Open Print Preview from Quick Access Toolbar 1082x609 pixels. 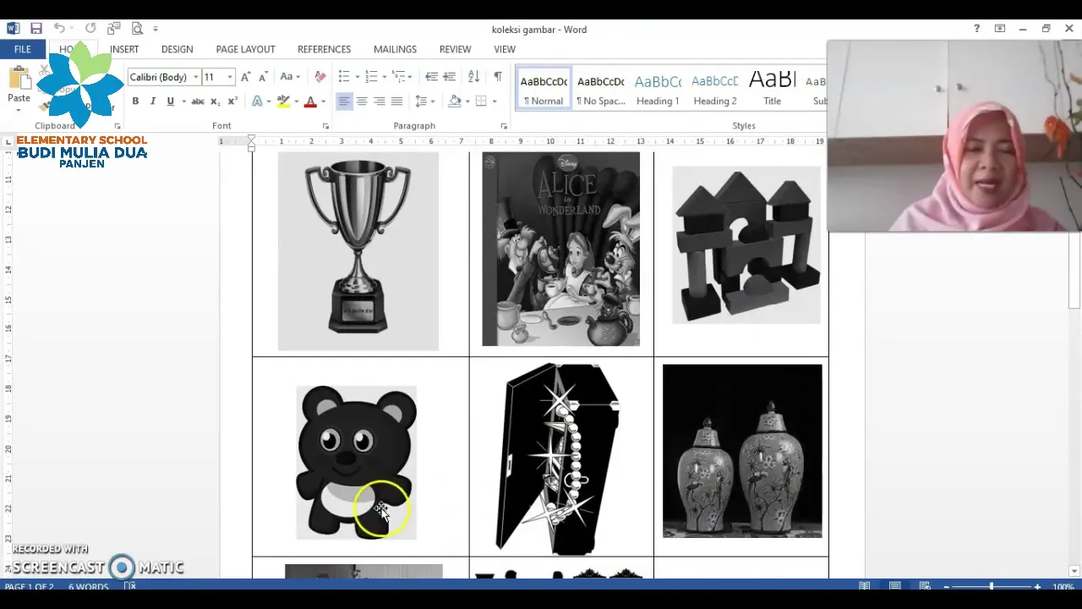click(137, 29)
